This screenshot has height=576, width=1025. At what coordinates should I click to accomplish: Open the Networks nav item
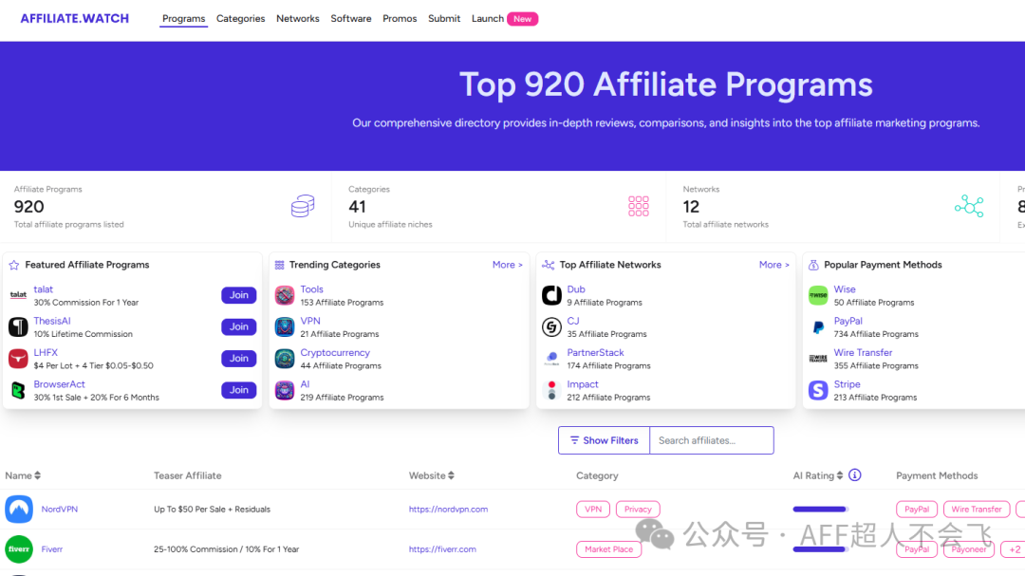pyautogui.click(x=297, y=19)
